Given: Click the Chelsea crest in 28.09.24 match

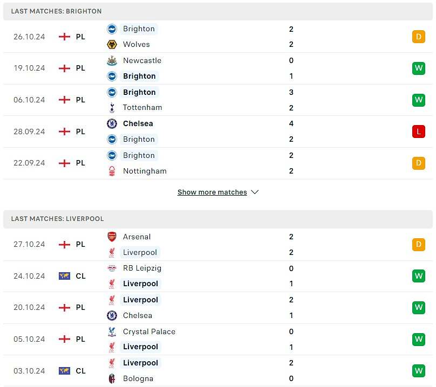Looking at the screenshot, I should click(x=112, y=123).
